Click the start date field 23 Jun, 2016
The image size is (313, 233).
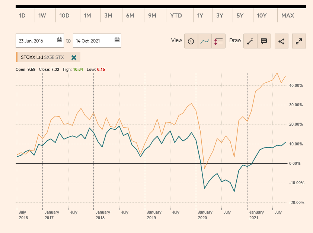35,41
